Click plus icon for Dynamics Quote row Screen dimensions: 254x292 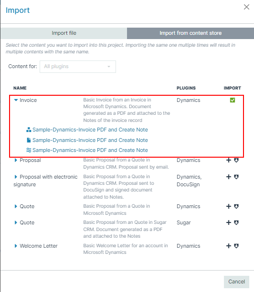click(229, 206)
